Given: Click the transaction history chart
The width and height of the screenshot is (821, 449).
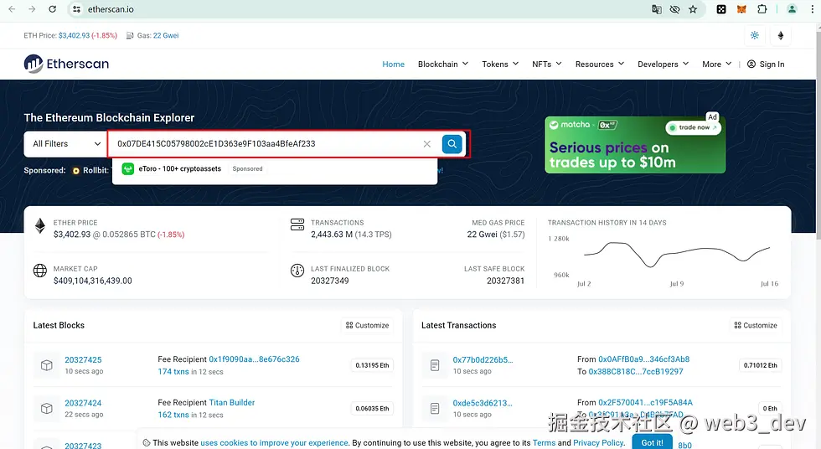Looking at the screenshot, I should click(677, 254).
